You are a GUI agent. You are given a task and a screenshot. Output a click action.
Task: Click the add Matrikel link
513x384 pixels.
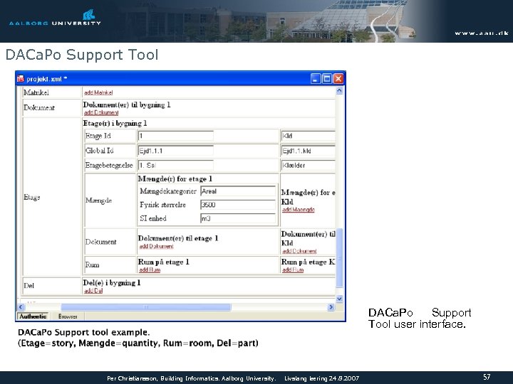(x=98, y=92)
